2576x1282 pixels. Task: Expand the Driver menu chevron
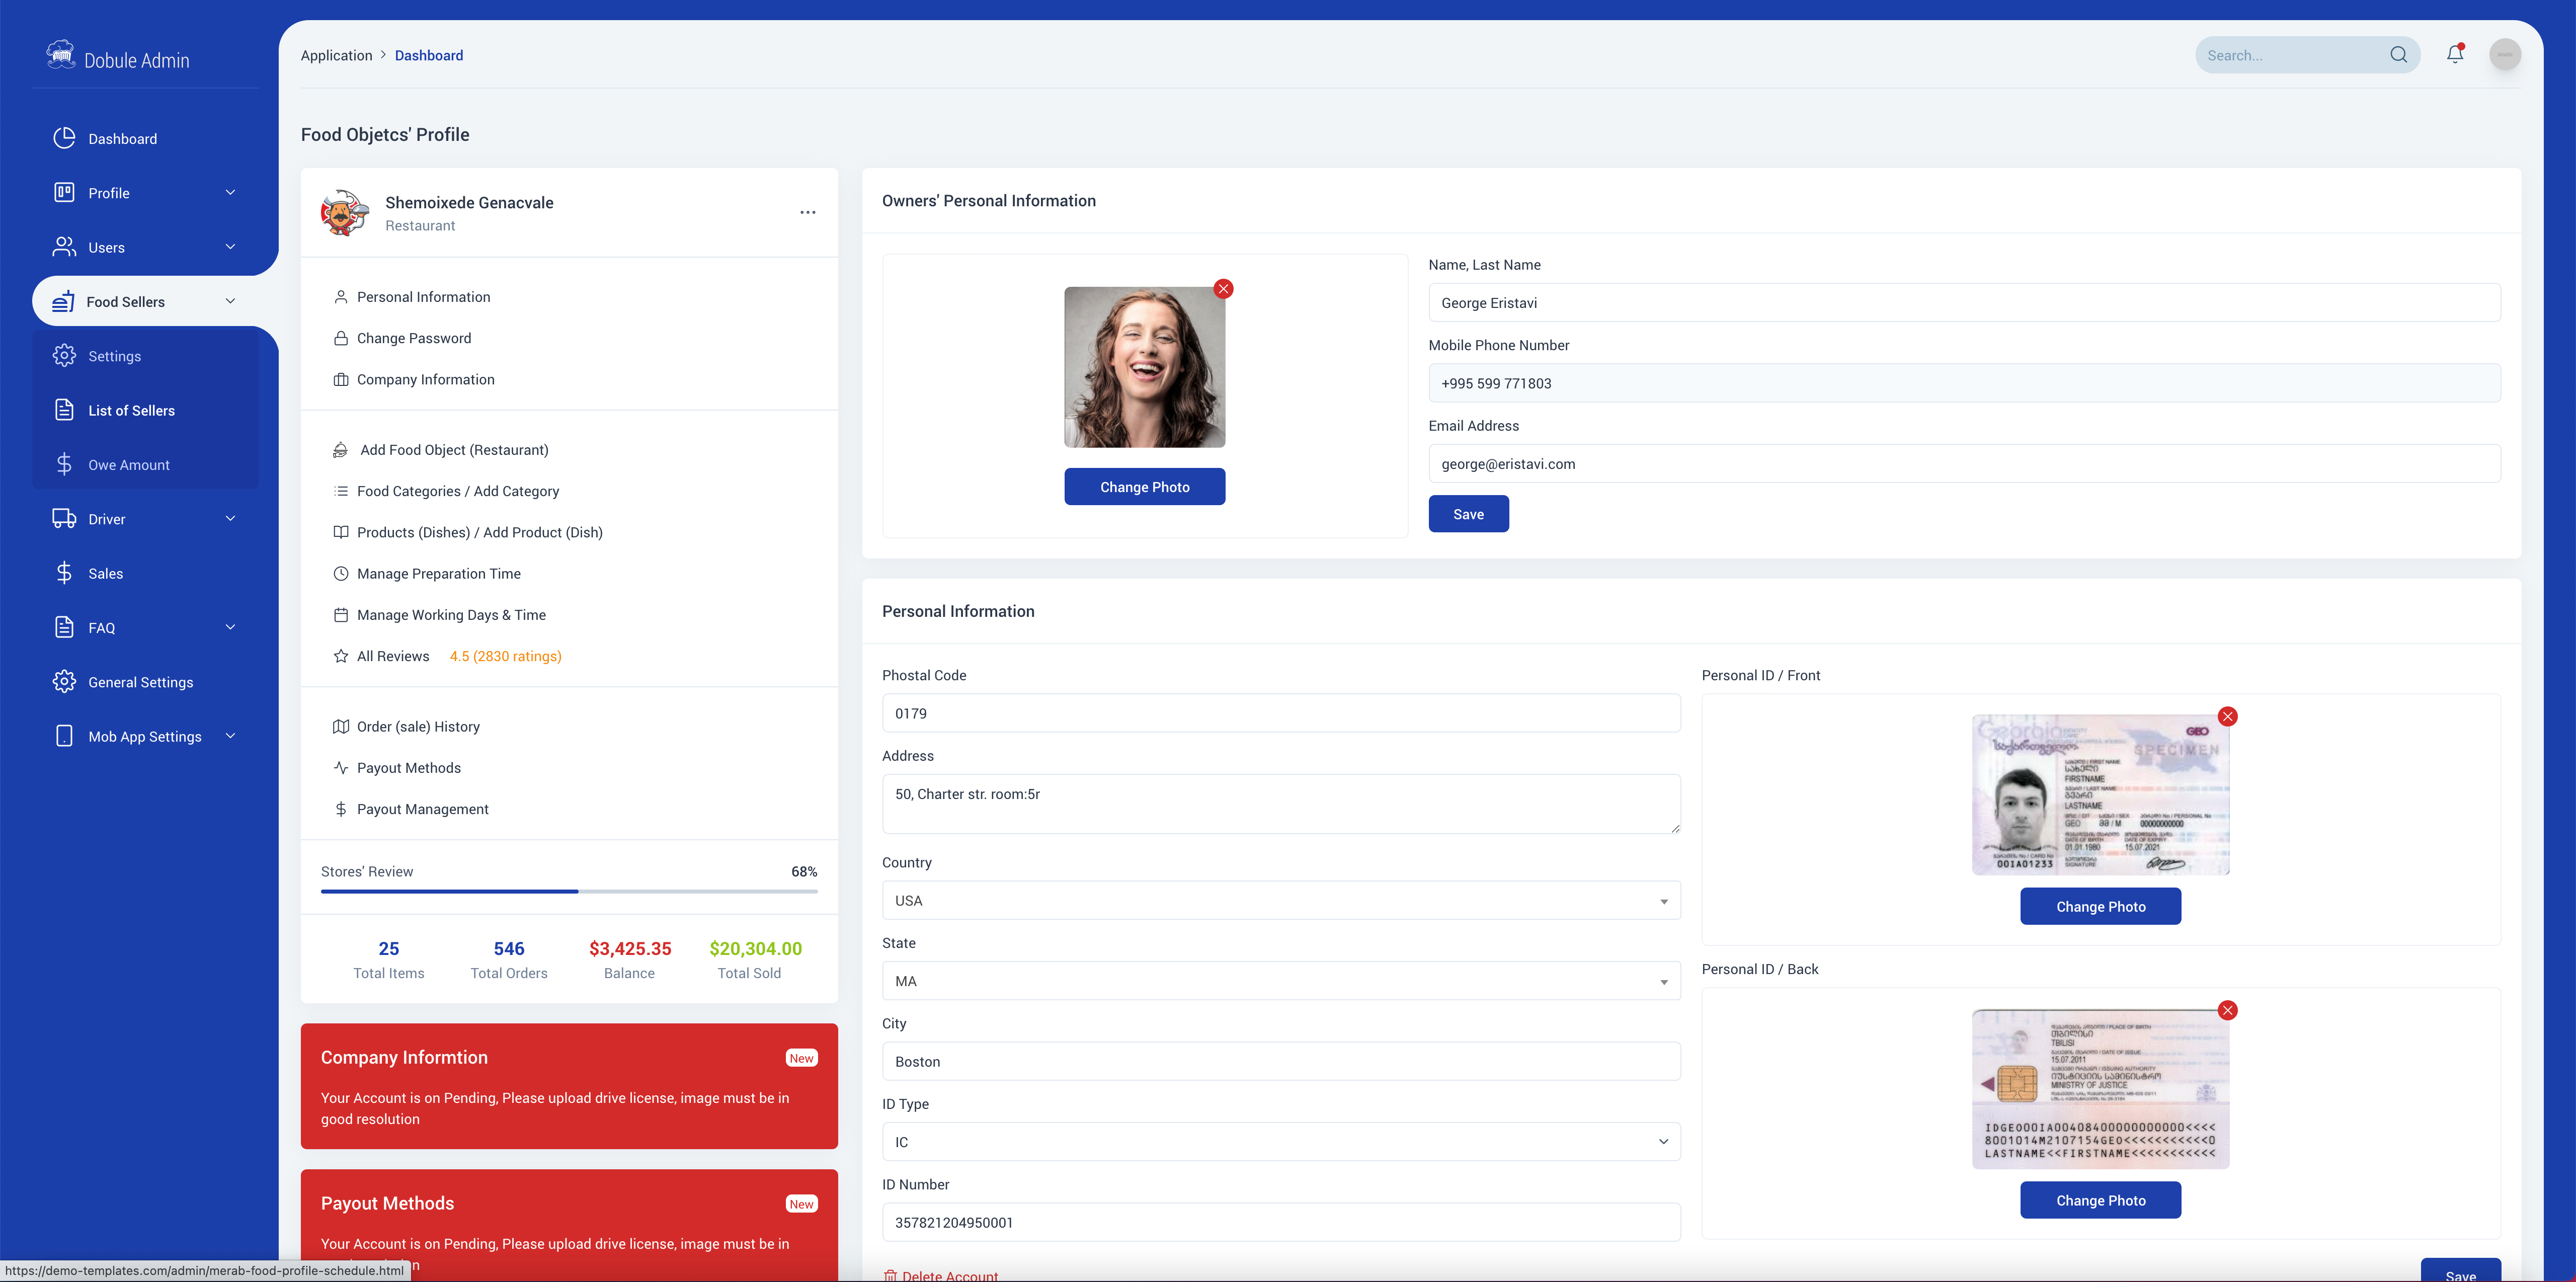coord(230,518)
